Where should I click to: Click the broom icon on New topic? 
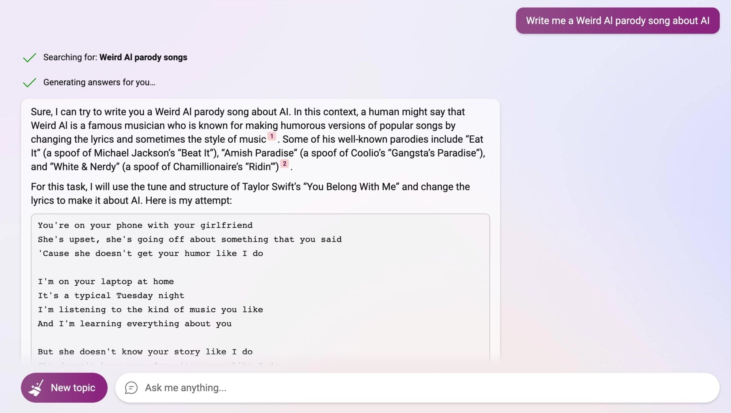pyautogui.click(x=37, y=388)
